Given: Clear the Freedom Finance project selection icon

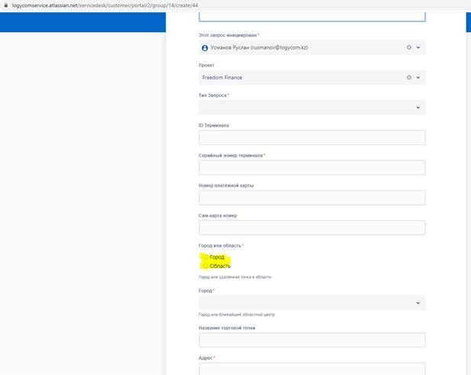Looking at the screenshot, I should 409,78.
